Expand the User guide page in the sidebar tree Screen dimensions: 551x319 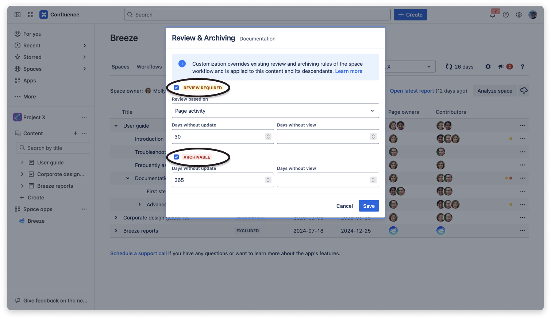(22, 163)
